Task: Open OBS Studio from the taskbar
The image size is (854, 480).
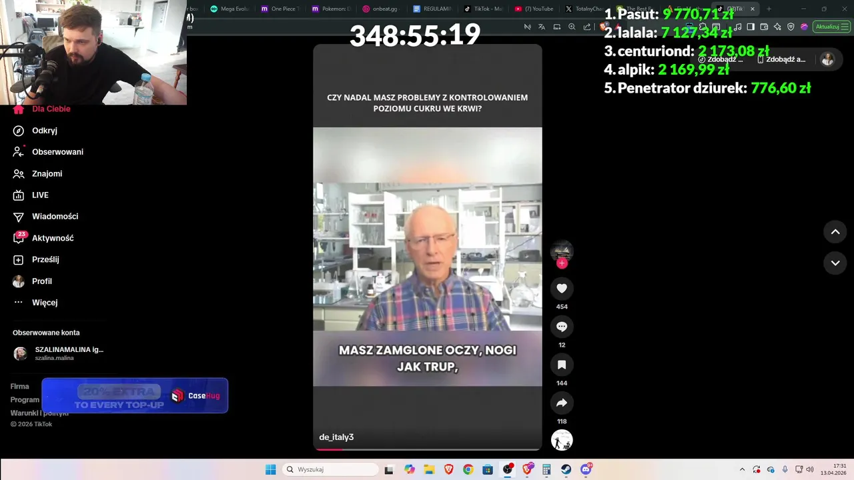Action: (508, 469)
